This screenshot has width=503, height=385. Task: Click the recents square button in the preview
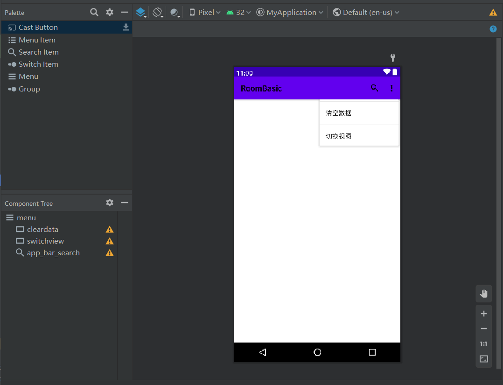coord(372,352)
